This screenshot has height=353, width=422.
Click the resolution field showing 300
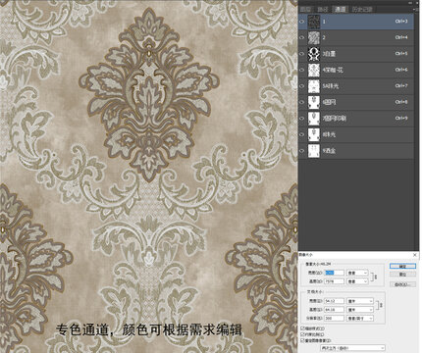334,318
